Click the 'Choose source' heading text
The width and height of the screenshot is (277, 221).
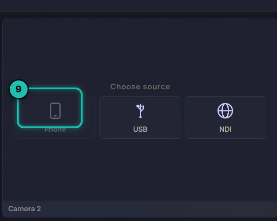pyautogui.click(x=140, y=87)
